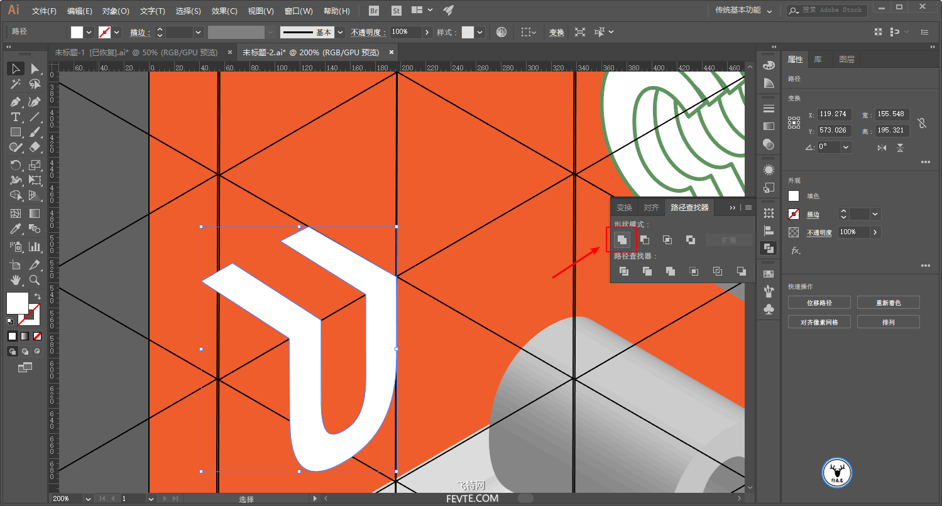Select the Artboard tool
Viewport: 942px width, 506px height.
click(x=16, y=265)
